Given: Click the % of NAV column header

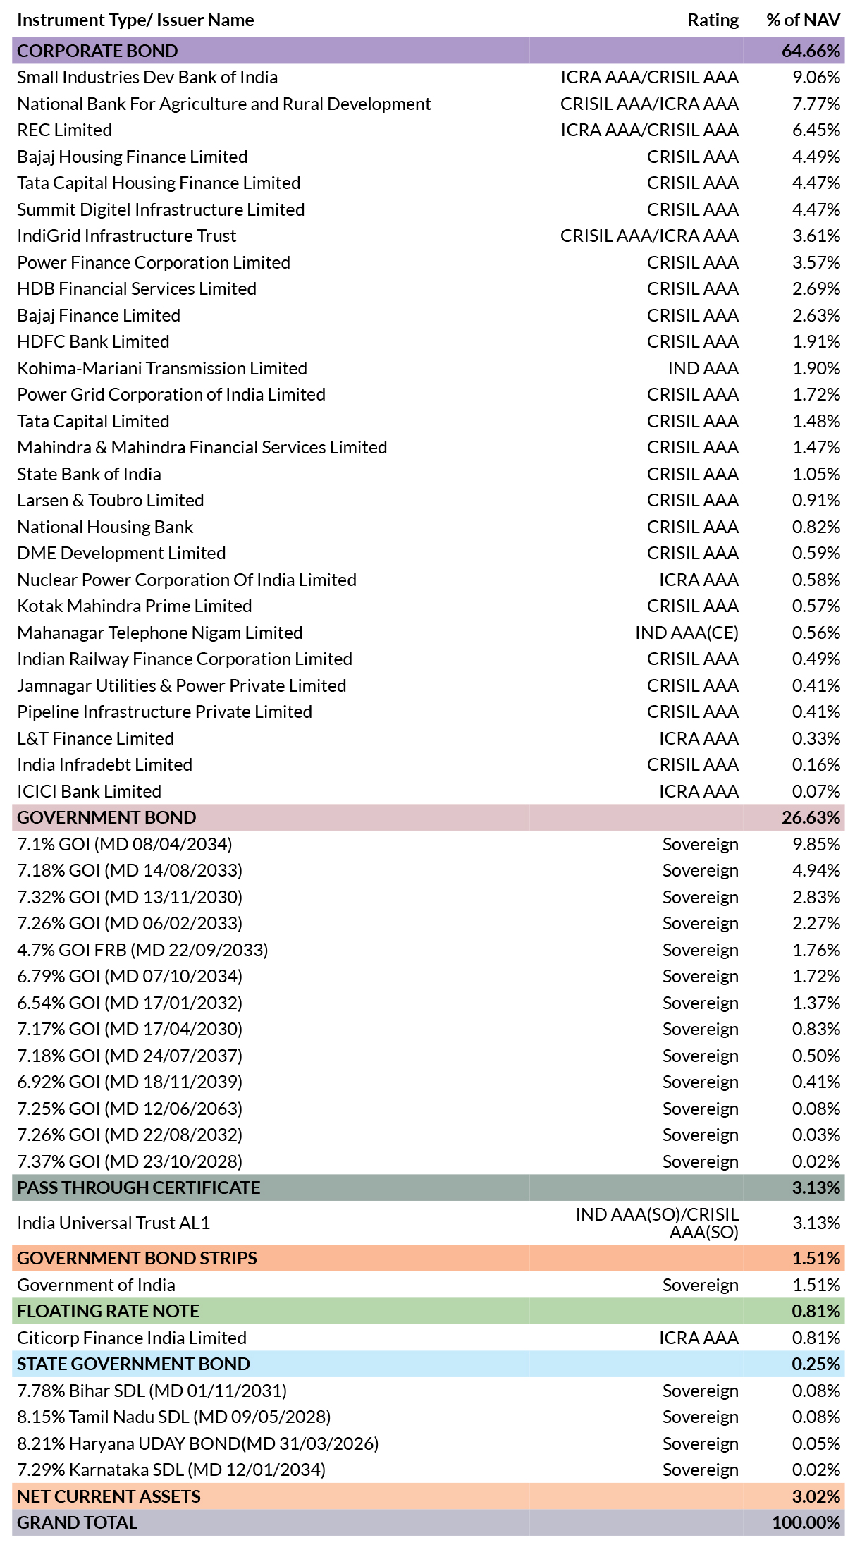Looking at the screenshot, I should (803, 20).
